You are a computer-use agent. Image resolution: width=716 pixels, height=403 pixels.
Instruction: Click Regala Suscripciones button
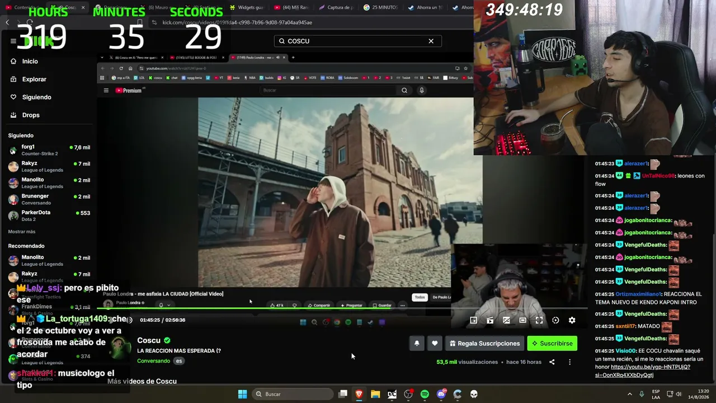[x=484, y=343]
